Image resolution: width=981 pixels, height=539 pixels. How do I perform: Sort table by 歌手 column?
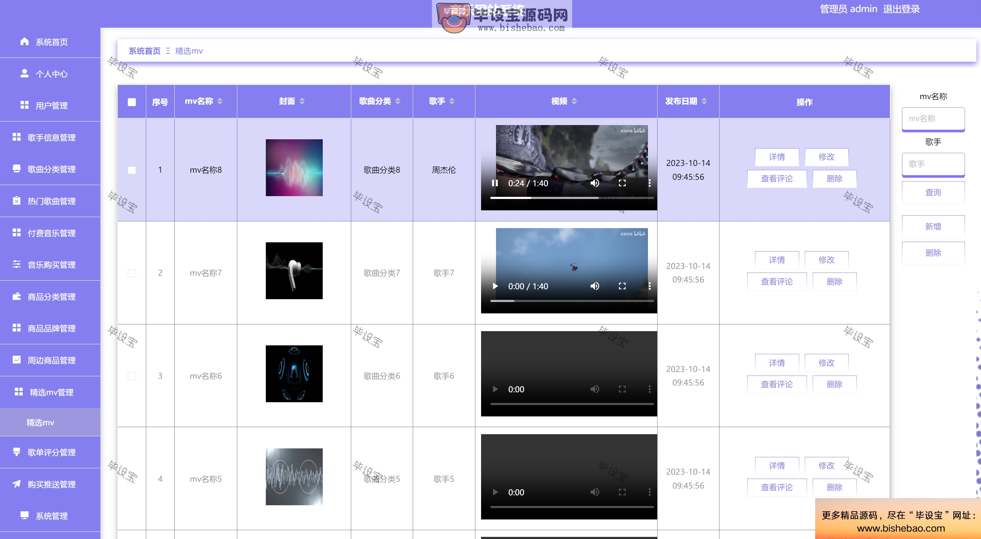pos(452,101)
